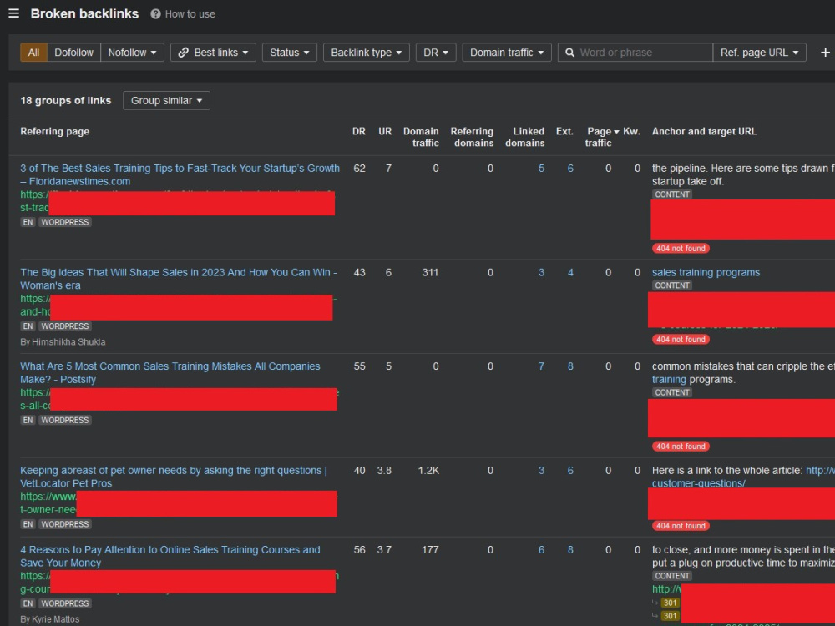Screen dimensions: 835x626
Task: Click Domain traffic value 1.2K
Action: [428, 470]
